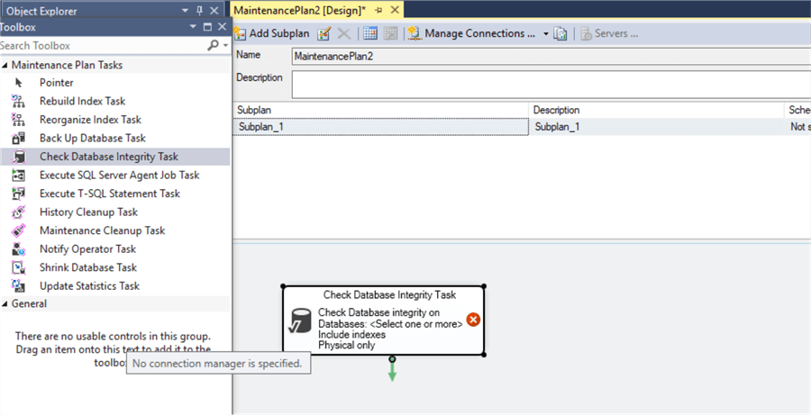Screen dimensions: 811x415
Task: Click Update Statistics Task label
Action: (89, 285)
